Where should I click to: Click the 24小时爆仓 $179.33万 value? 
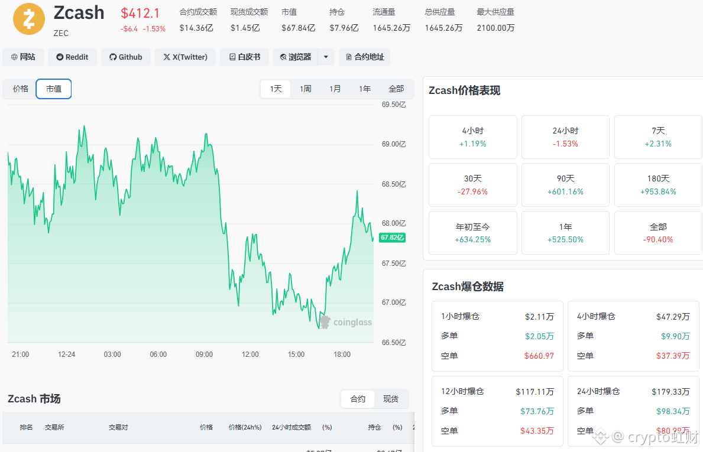tap(670, 392)
